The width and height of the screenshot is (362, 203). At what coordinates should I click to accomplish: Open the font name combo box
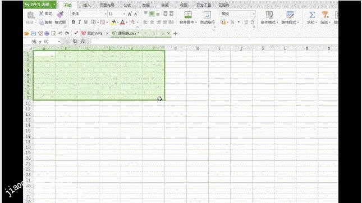coord(89,14)
